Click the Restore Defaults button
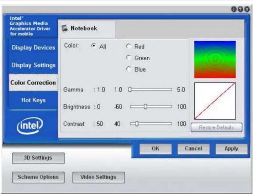This screenshot has height=194, width=253. coord(216,128)
